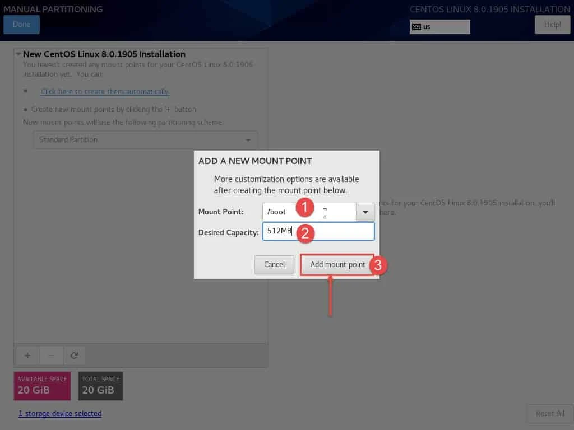Click the Desired Capacity: label
The image size is (574, 430).
pyautogui.click(x=229, y=232)
